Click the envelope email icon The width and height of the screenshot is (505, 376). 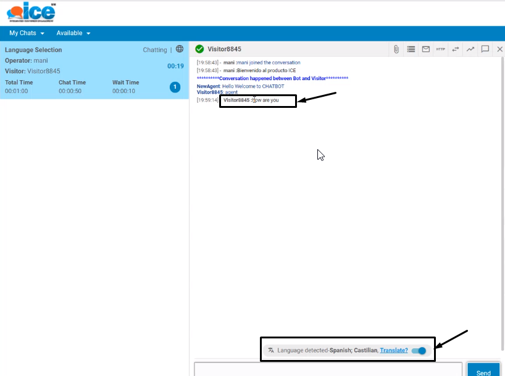pyautogui.click(x=426, y=49)
